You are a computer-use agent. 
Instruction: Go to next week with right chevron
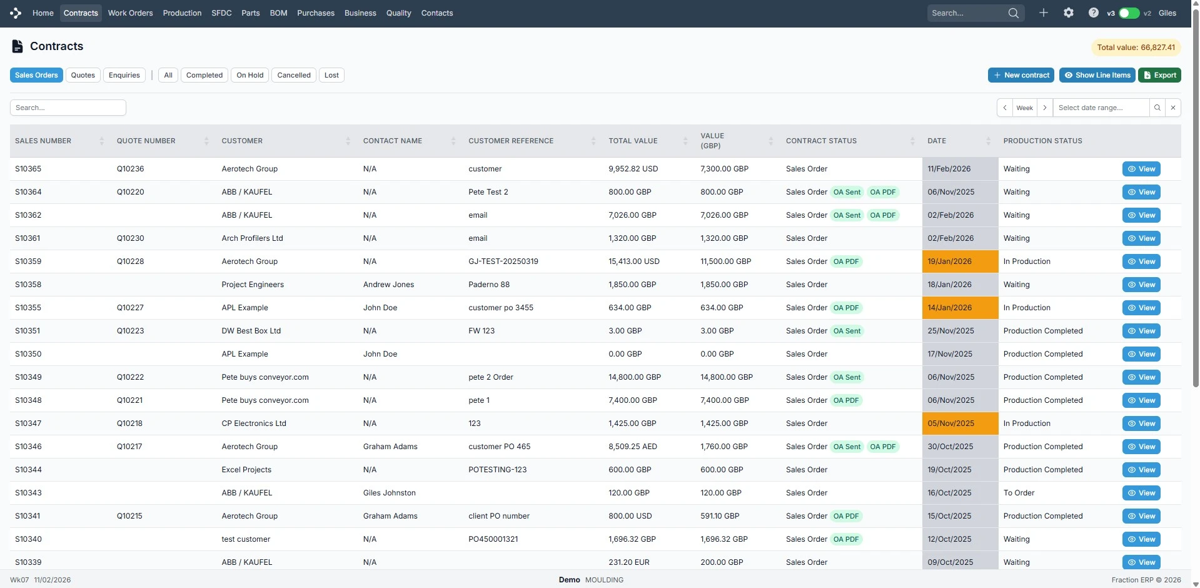coord(1044,108)
